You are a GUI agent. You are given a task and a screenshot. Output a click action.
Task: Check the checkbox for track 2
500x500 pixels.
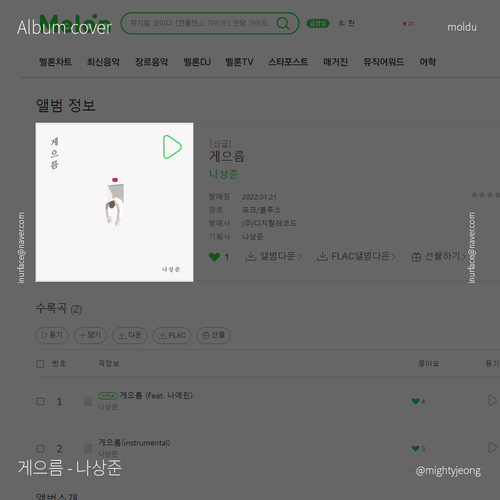[x=40, y=448]
